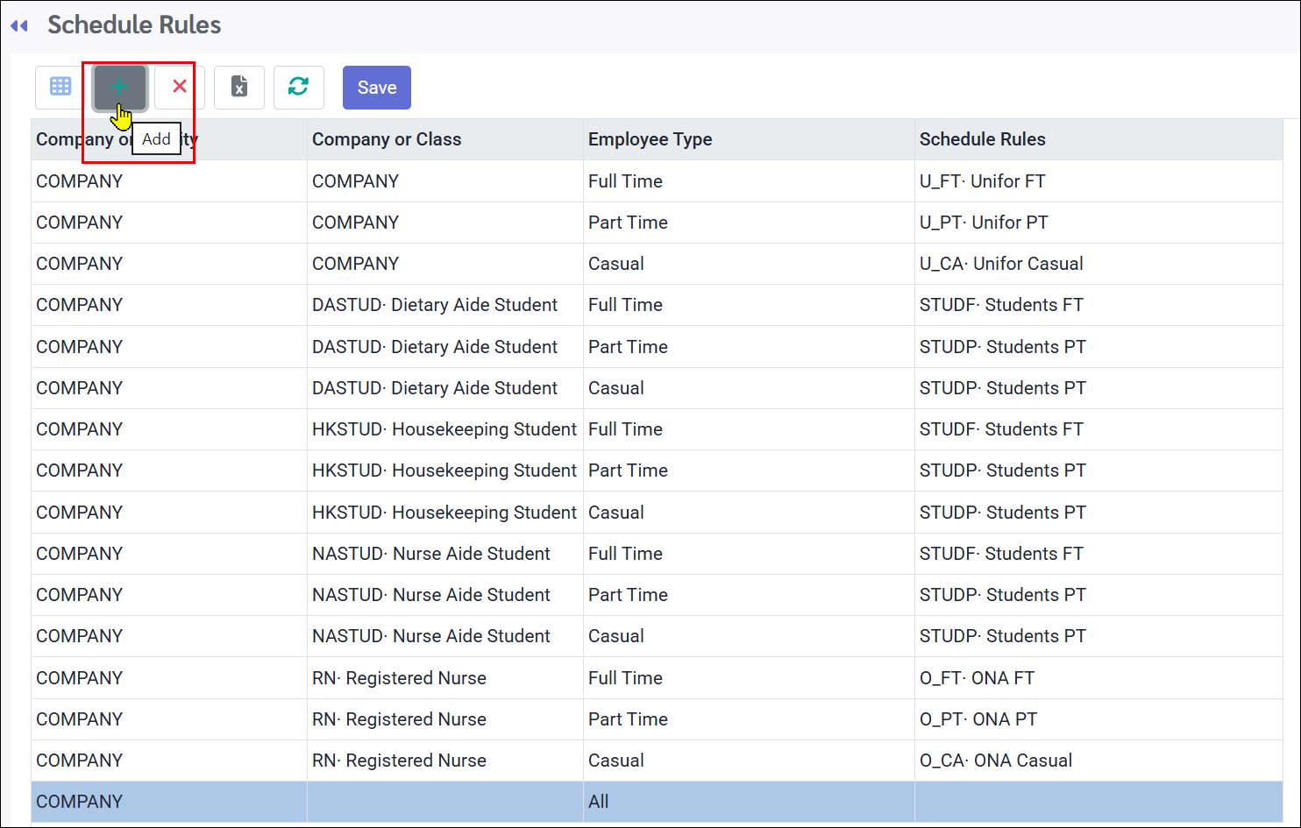Click DASTUD· Dietary Aide Student Part Time row

click(657, 347)
